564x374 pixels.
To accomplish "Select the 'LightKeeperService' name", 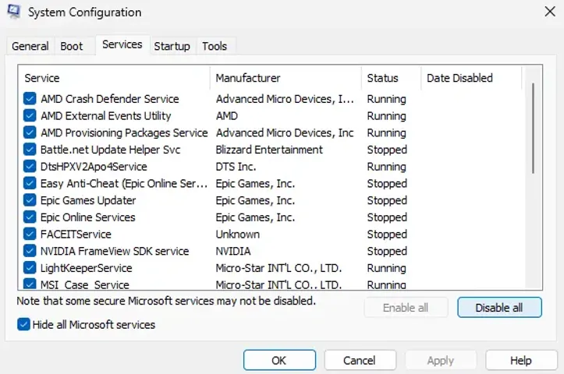I will [87, 268].
